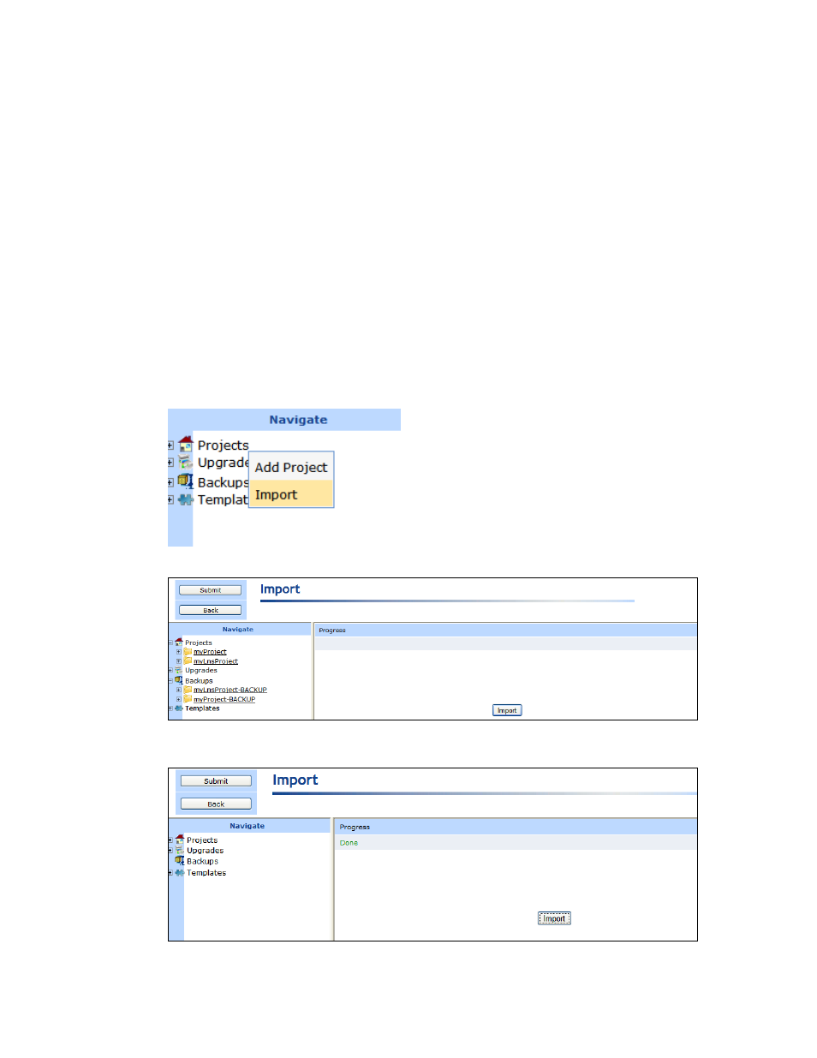The width and height of the screenshot is (817, 1058).
Task: Click the myLnsProject folder icon
Action: (188, 661)
